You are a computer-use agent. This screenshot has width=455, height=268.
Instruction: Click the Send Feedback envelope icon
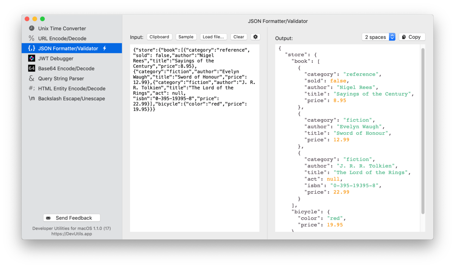48,218
